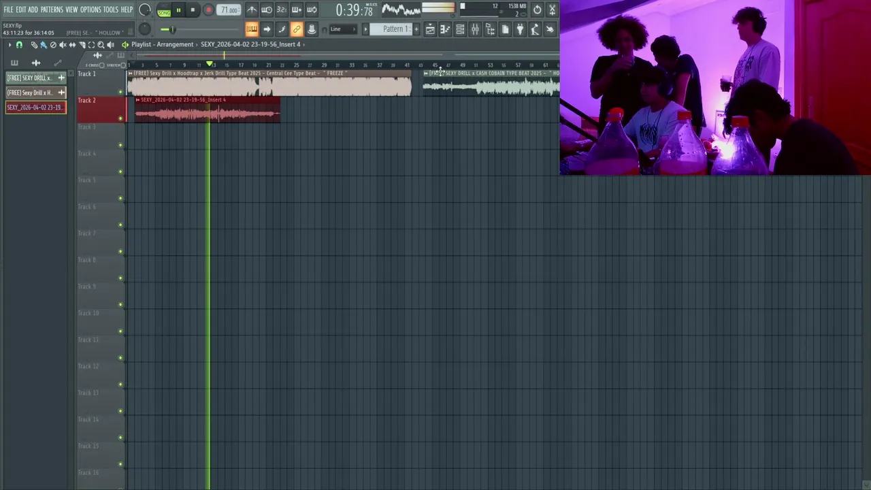Open the Piano roll view icon

coord(445,29)
